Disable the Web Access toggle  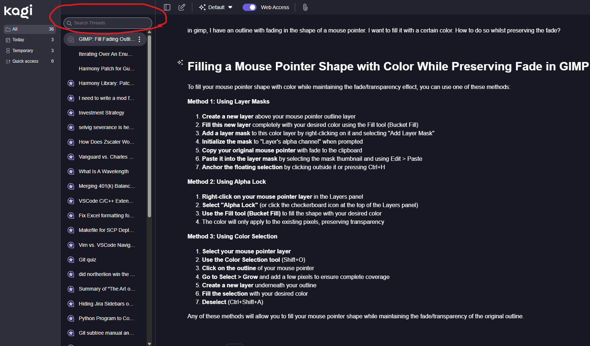click(250, 7)
